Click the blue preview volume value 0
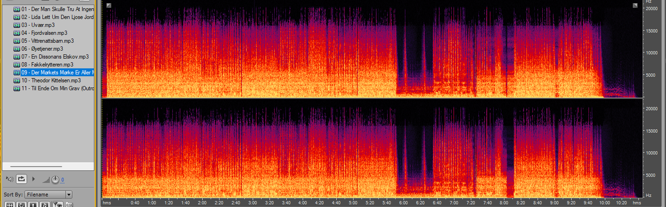The height and width of the screenshot is (207, 666). point(62,180)
